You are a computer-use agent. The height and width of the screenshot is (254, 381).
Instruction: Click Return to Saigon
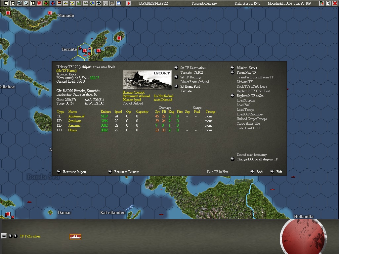click(74, 172)
